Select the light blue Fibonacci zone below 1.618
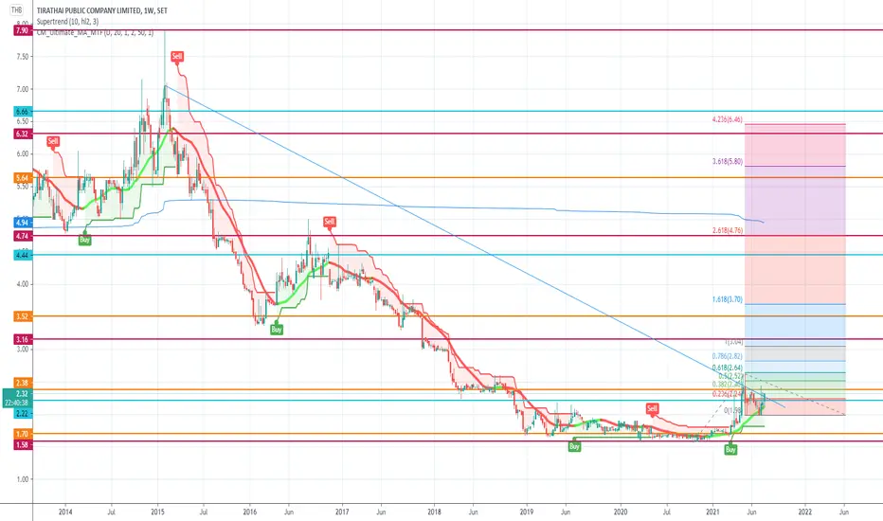 [x=795, y=325]
